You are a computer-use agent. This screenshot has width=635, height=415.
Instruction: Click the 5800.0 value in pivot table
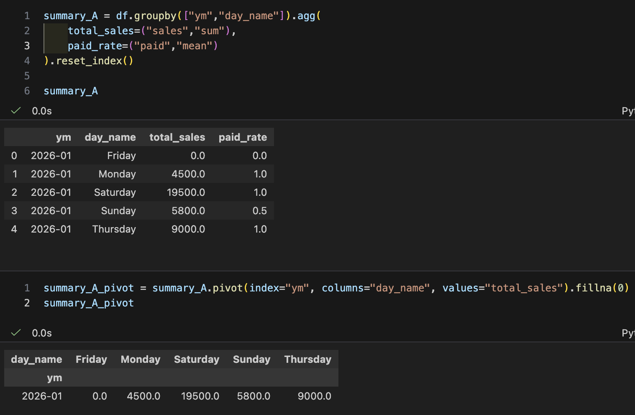click(x=253, y=396)
